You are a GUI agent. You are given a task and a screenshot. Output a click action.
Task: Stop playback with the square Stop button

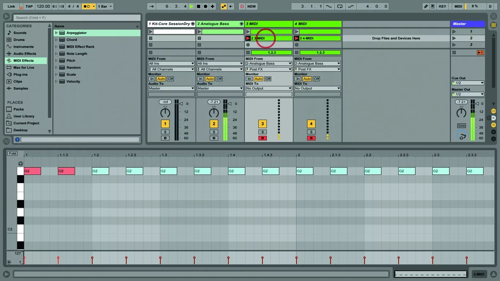coord(198,6)
